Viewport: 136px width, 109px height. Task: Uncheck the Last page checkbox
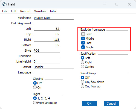[x=83, y=43]
